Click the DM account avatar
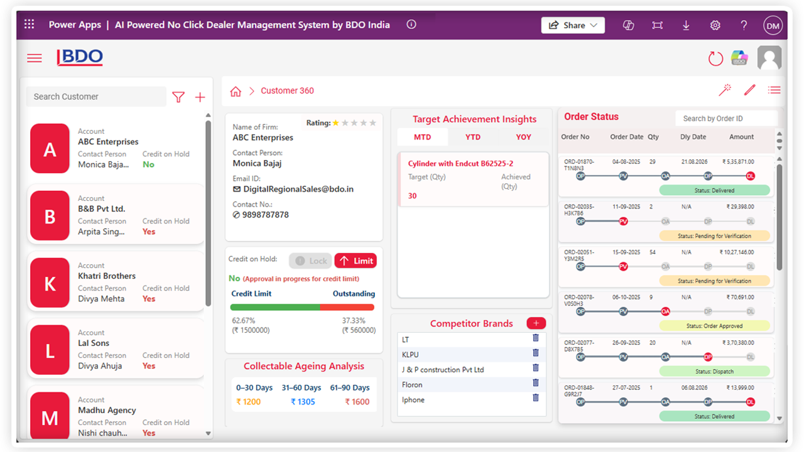The width and height of the screenshot is (804, 452). point(773,25)
